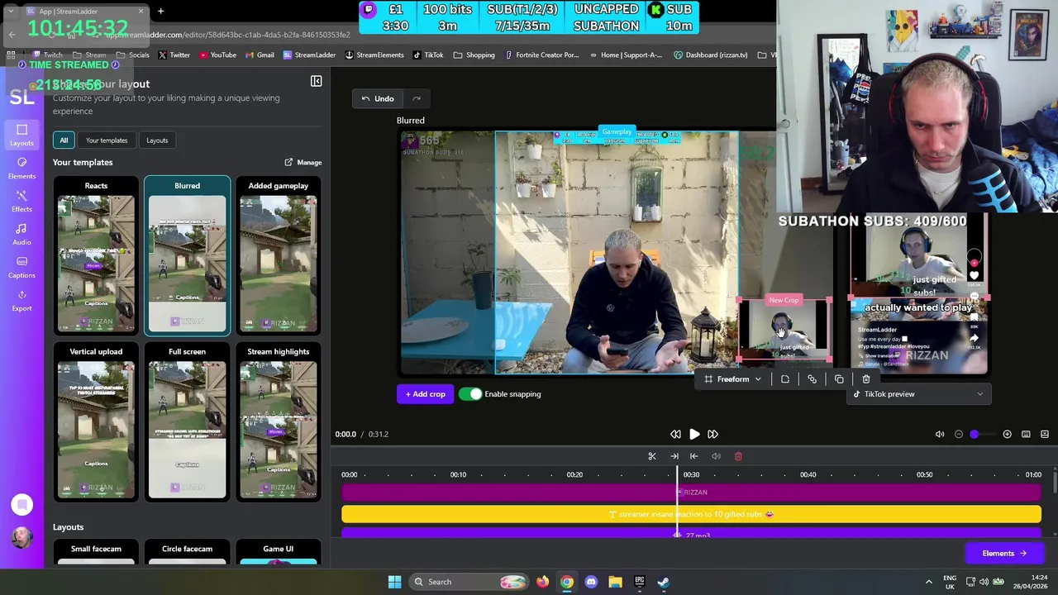Select the Game UI layout
This screenshot has height=595, width=1058.
point(279,554)
